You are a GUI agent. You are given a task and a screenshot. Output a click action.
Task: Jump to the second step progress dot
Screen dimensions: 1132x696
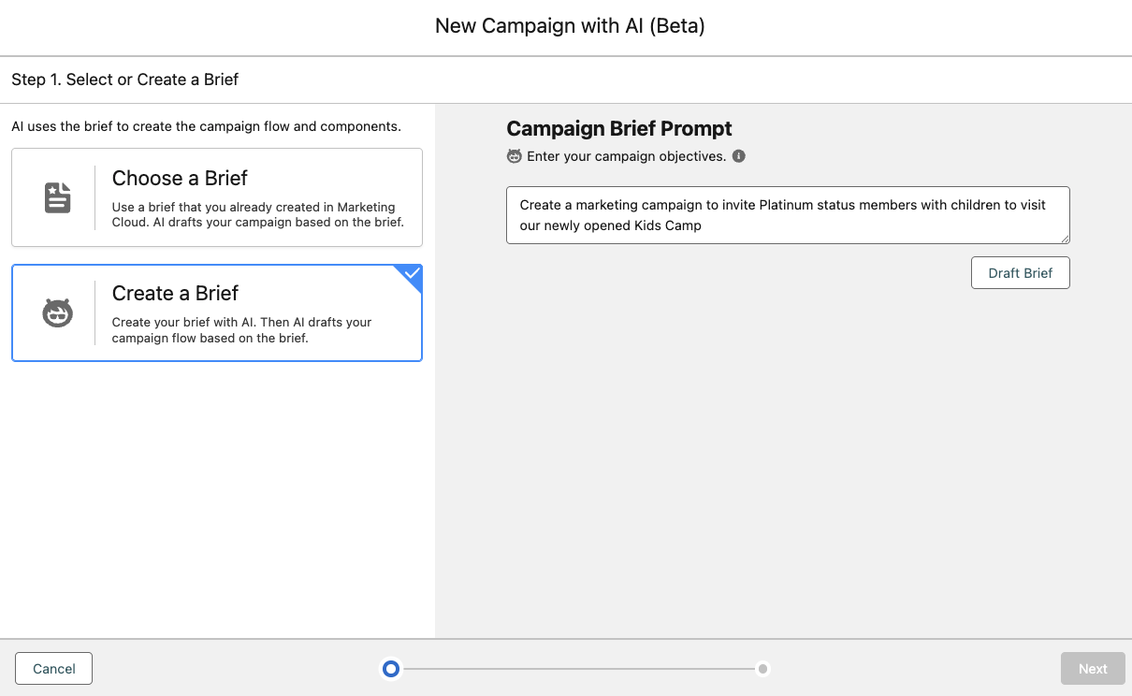(x=763, y=669)
